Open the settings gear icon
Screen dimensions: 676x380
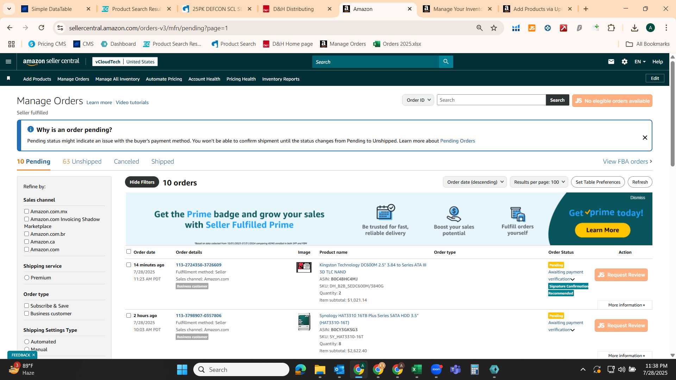pos(624,62)
